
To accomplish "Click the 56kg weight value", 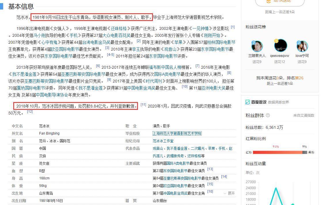I will 43,186.
